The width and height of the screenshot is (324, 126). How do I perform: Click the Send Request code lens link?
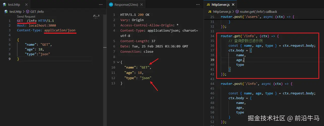[x=26, y=17]
